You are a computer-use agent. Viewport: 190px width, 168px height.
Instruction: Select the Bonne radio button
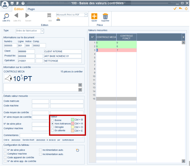[x=52, y=120]
